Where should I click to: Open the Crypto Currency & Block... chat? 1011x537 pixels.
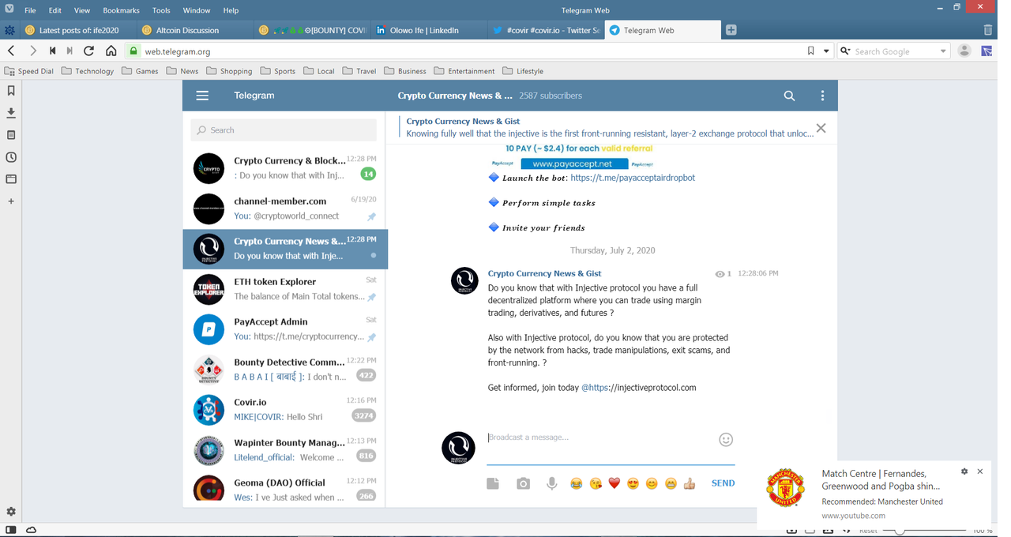tap(285, 168)
